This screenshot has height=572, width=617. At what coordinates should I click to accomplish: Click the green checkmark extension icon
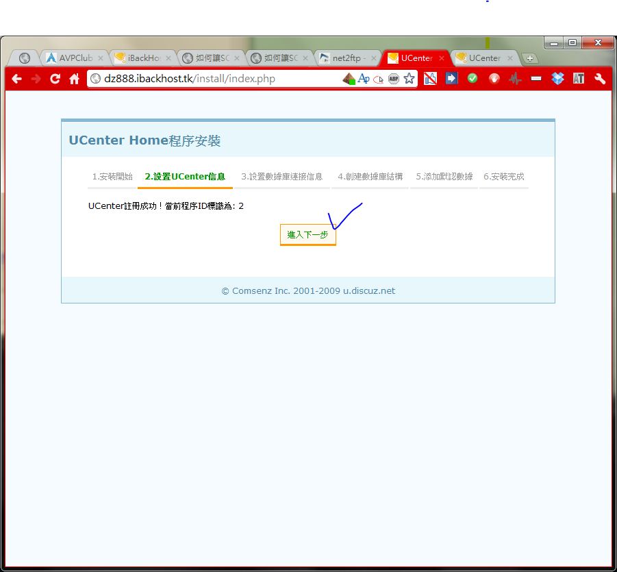473,79
